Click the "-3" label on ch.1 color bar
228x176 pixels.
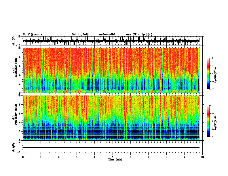[212, 58]
